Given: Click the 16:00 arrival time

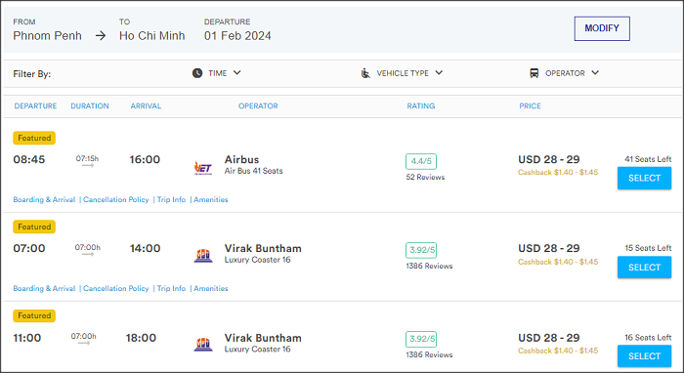Looking at the screenshot, I should click(x=145, y=159).
